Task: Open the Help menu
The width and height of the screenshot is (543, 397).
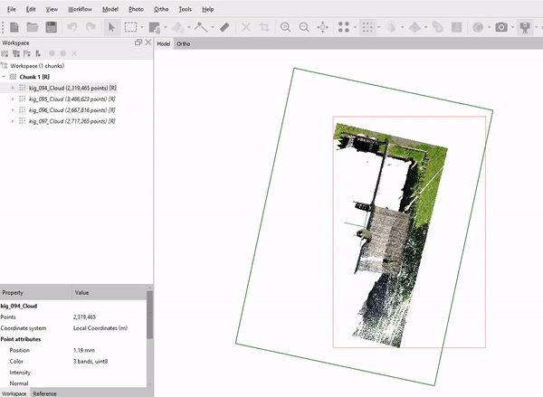Action: click(208, 9)
